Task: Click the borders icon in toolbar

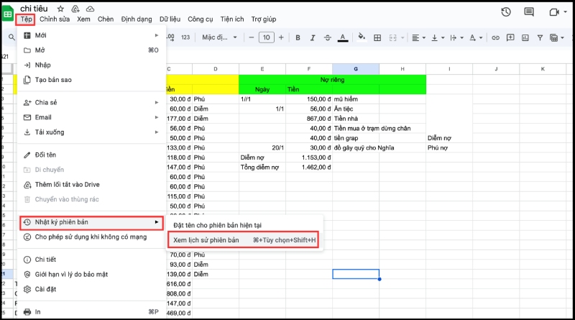Action: pyautogui.click(x=377, y=37)
